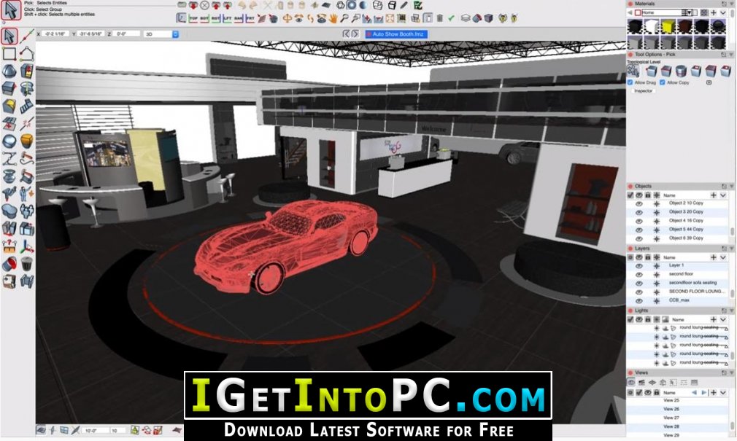
Task: Activate the hand Pan view tool
Action: (x=331, y=17)
